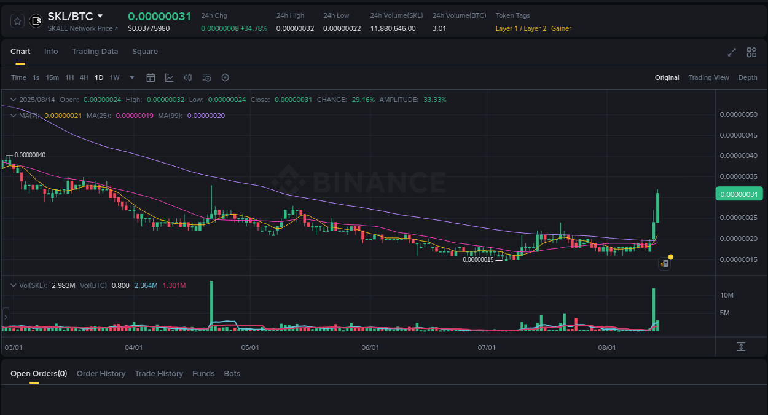Select the 15m interval
Screen dimensions: 768x415
(52, 77)
